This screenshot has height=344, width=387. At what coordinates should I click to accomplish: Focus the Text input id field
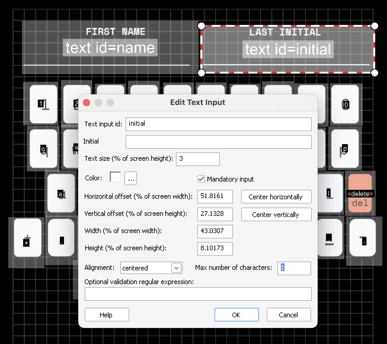pos(218,124)
